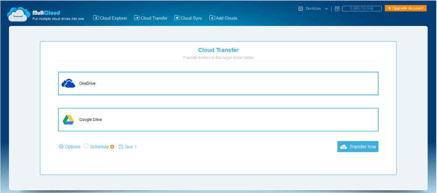
Task: Click the Cloud Explorer folder icon
Action: pos(96,18)
